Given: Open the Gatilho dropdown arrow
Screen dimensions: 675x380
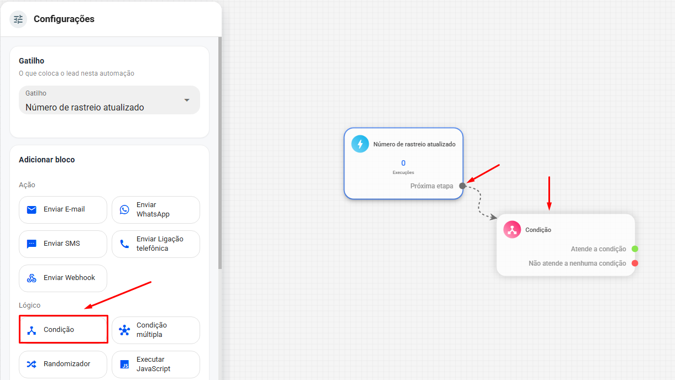Looking at the screenshot, I should coord(187,100).
